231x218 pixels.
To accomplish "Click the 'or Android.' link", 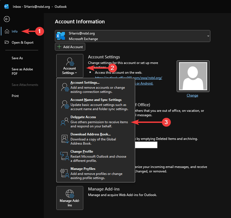I will click(x=144, y=83).
